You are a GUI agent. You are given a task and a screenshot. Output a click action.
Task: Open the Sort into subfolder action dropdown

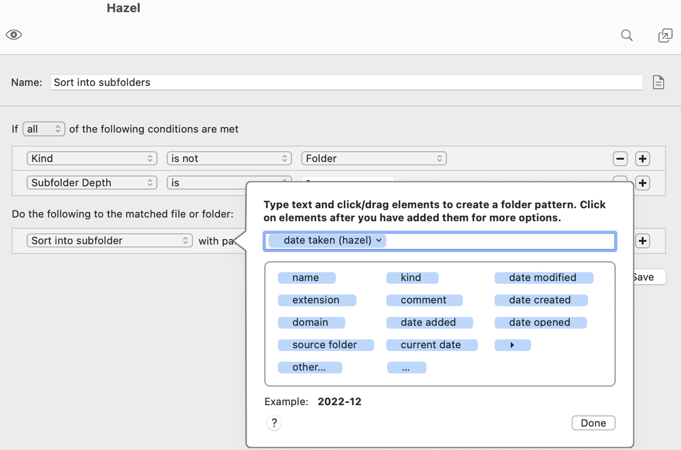[109, 241]
